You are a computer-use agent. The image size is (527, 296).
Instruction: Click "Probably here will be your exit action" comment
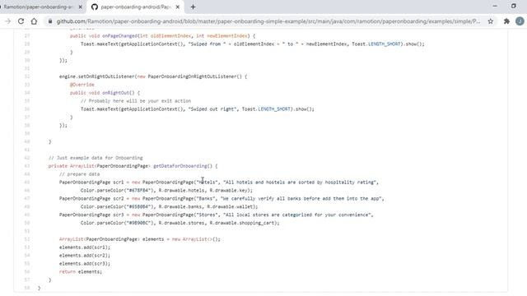pyautogui.click(x=136, y=100)
